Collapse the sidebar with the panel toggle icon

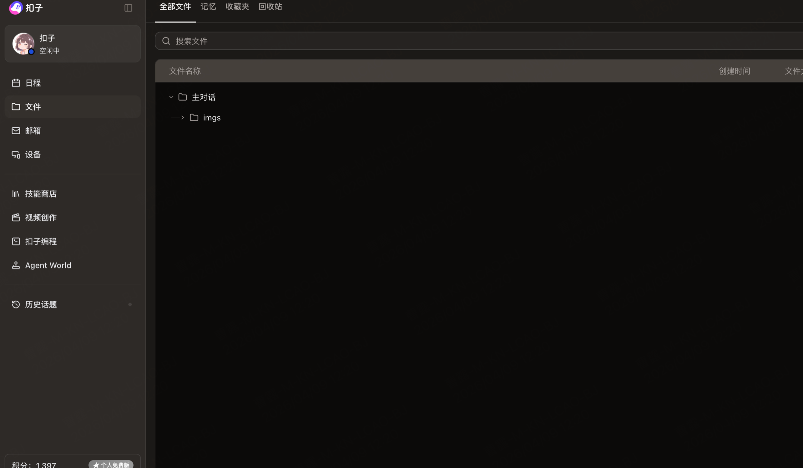tap(128, 8)
